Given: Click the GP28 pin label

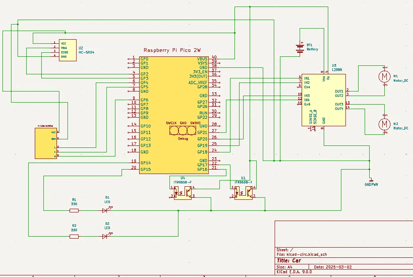Looking at the screenshot, I should click(203, 87).
